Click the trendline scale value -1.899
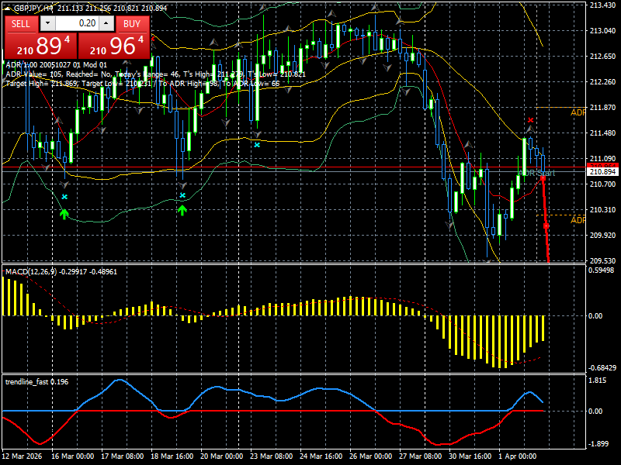 click(598, 444)
